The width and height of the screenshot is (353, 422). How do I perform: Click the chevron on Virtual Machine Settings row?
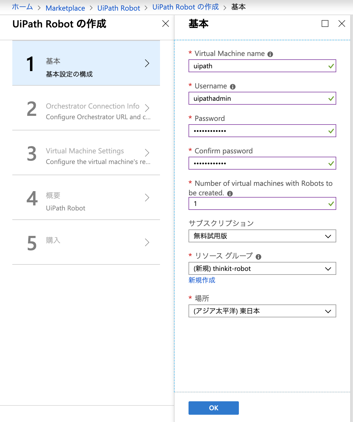click(147, 153)
